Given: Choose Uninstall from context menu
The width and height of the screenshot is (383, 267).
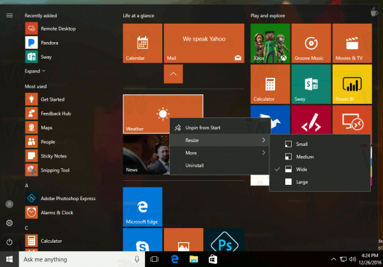Looking at the screenshot, I should point(220,166).
